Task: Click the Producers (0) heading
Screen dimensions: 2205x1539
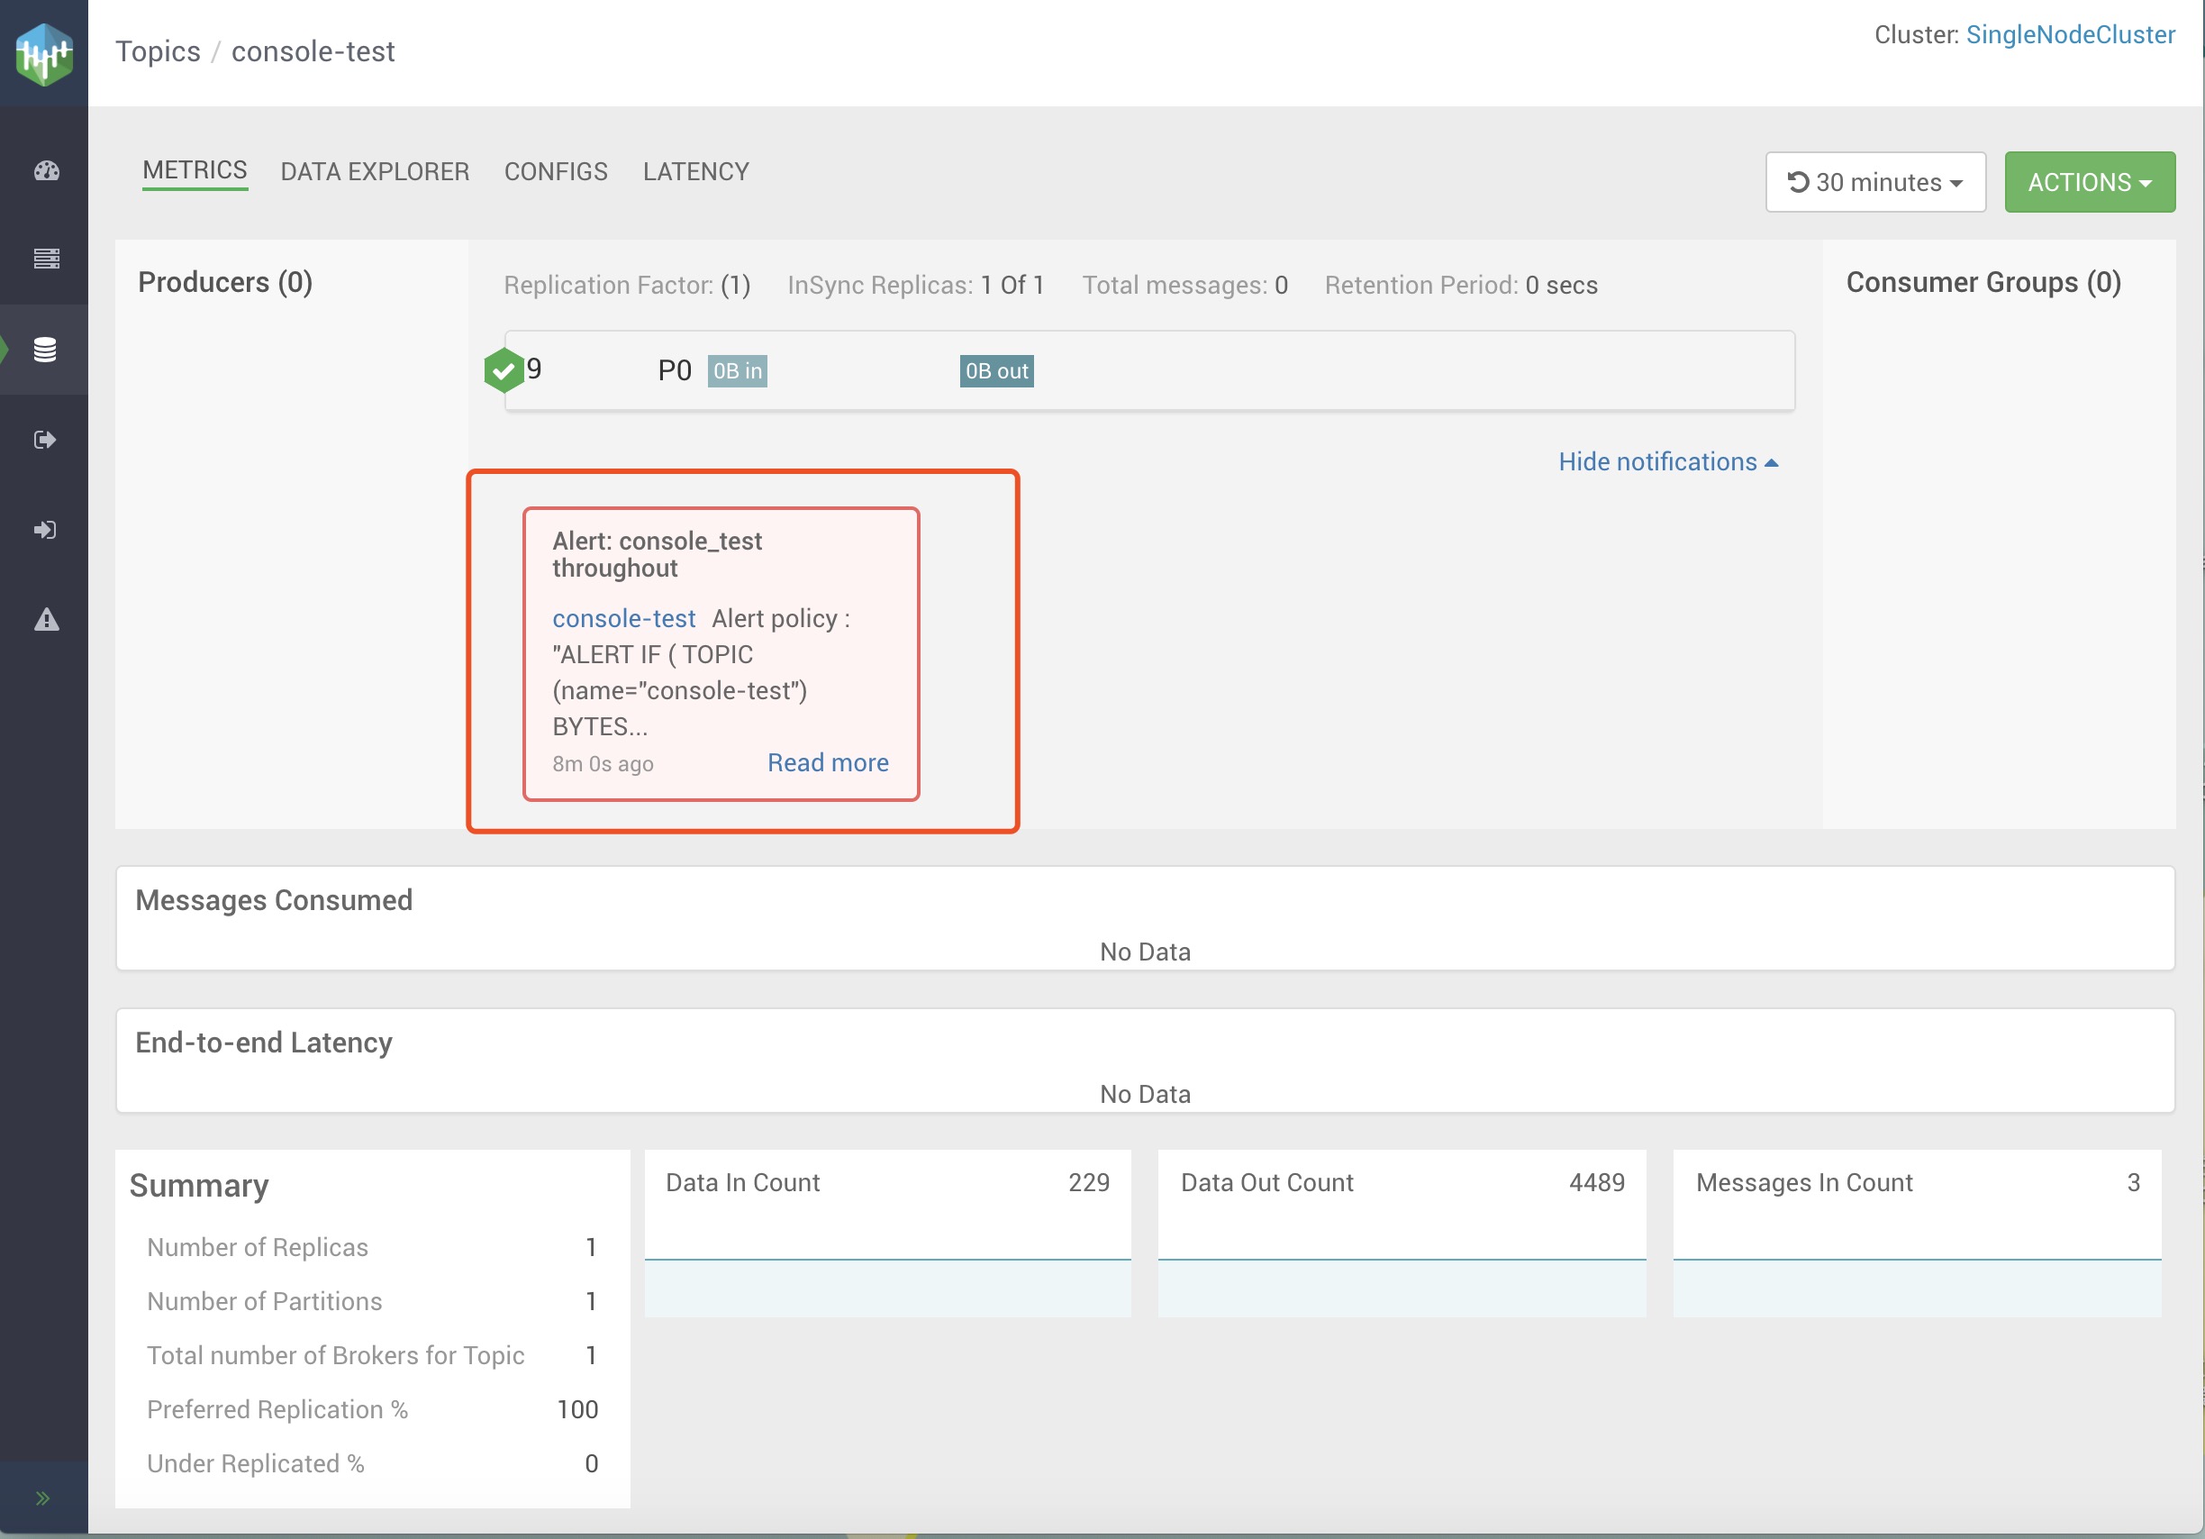Action: point(226,282)
